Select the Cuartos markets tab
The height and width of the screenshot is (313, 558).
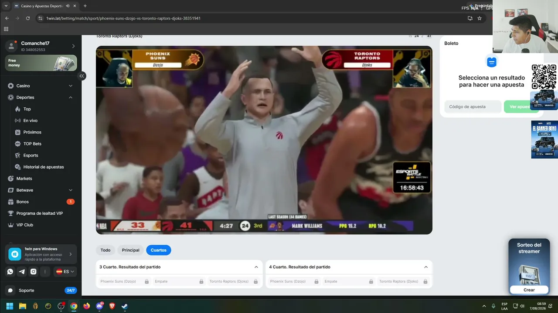159,250
